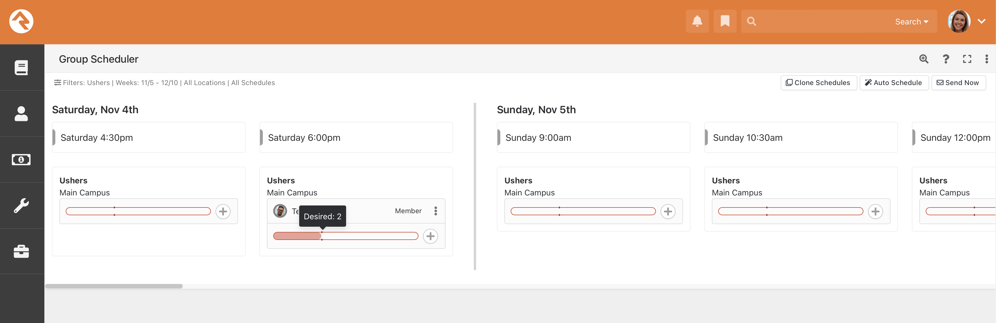Expand the Filters settings
This screenshot has width=996, height=323.
tap(58, 82)
